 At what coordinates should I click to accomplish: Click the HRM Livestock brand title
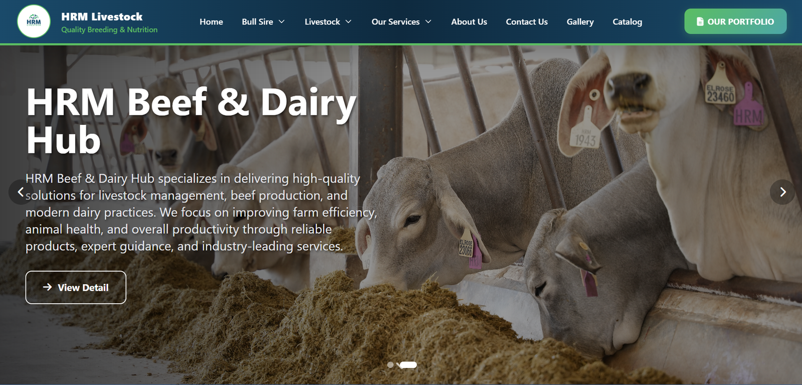tap(102, 17)
